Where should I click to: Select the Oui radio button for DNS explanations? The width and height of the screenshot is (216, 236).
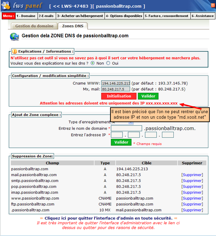[108, 63]
